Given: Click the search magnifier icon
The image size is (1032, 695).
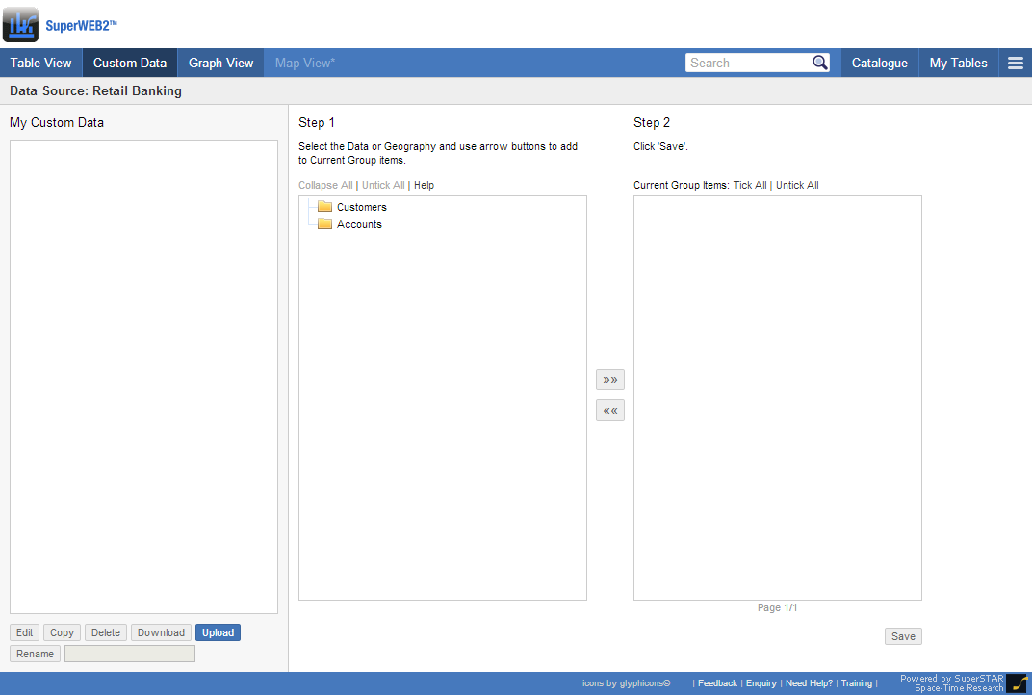Looking at the screenshot, I should point(819,63).
